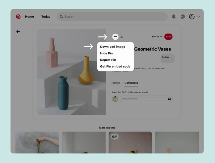Open the Profile board dropdown

(157, 37)
